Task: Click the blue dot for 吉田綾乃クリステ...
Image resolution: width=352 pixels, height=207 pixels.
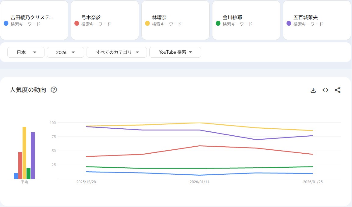Action: 6,23
